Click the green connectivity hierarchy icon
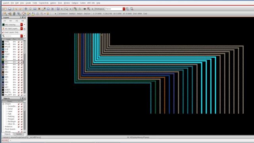Screen dimensions: 254x143 [75, 9]
